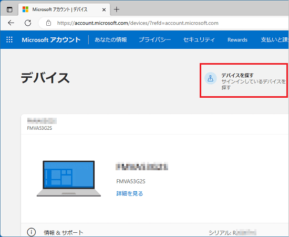The height and width of the screenshot is (237, 289).
Task: Click the address bar URL
Action: coord(138,23)
